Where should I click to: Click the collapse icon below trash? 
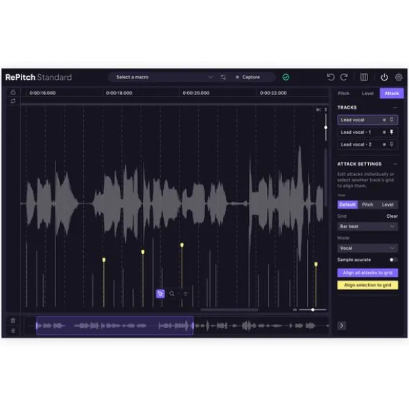point(12,331)
